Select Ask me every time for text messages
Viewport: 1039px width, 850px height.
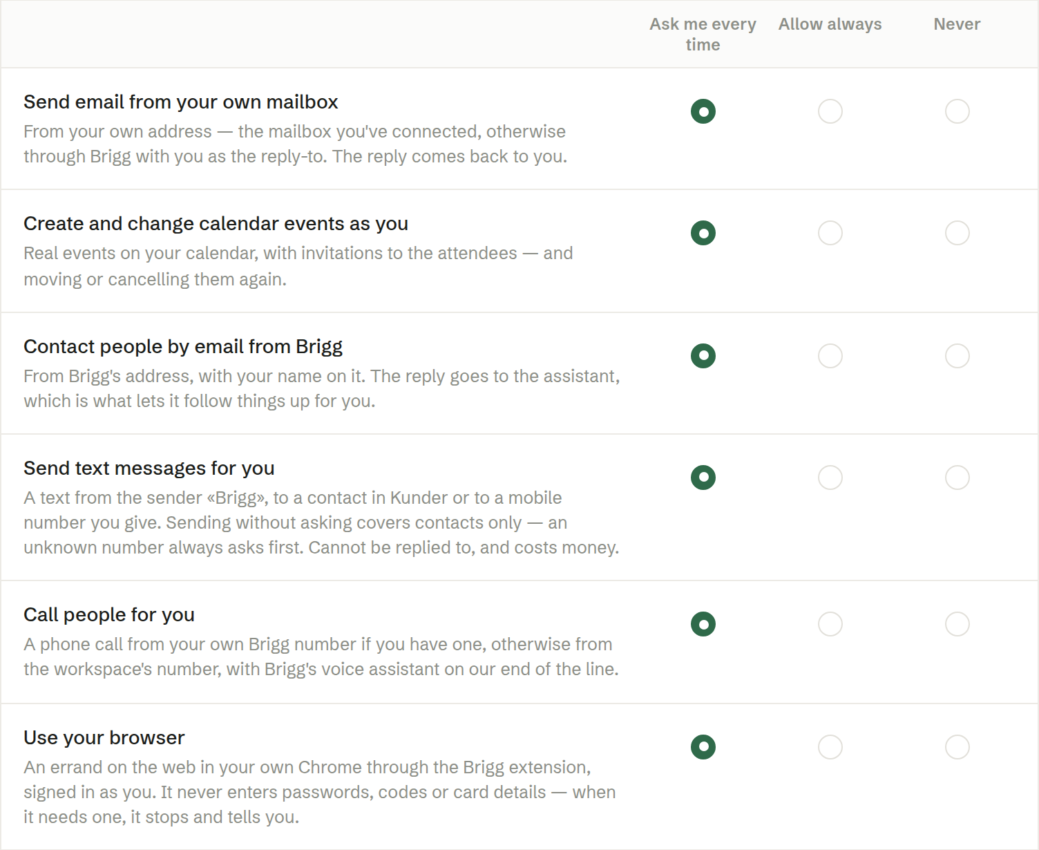coord(703,478)
